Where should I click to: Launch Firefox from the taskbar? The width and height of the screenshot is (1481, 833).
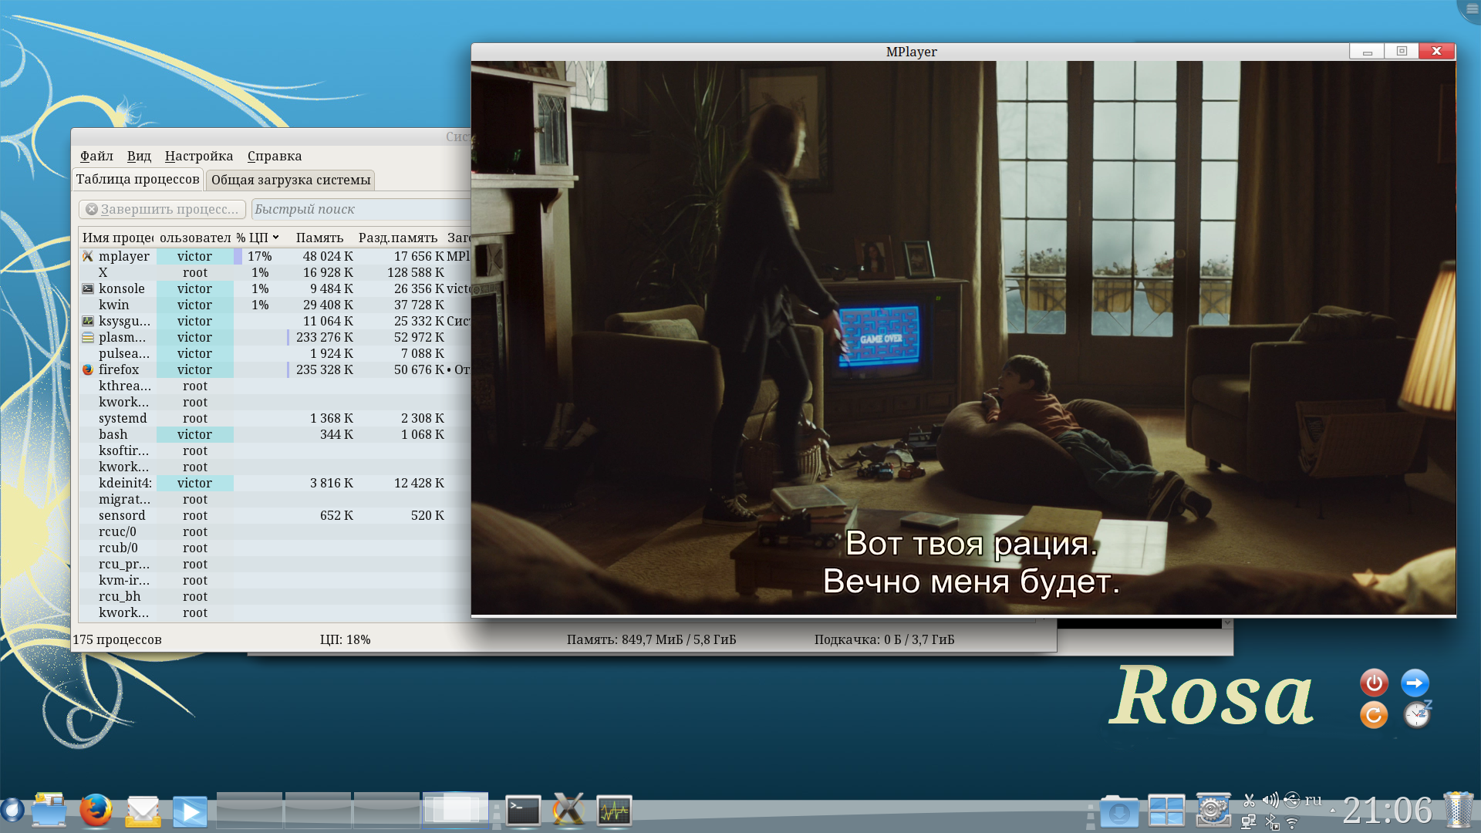click(96, 811)
